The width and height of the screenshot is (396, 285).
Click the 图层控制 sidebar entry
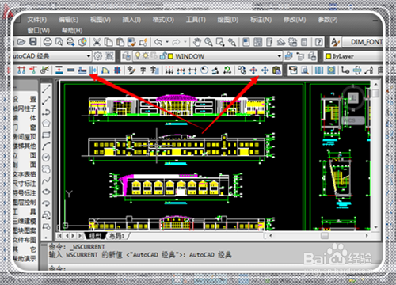pyautogui.click(x=25, y=202)
